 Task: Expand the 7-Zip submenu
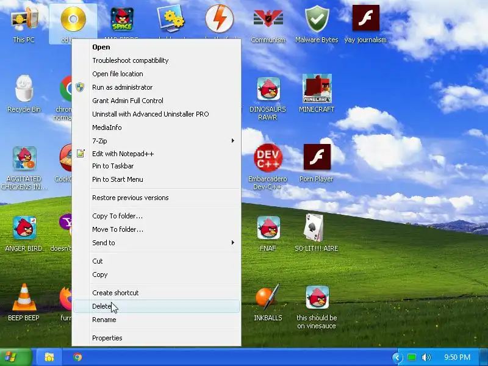tap(157, 141)
